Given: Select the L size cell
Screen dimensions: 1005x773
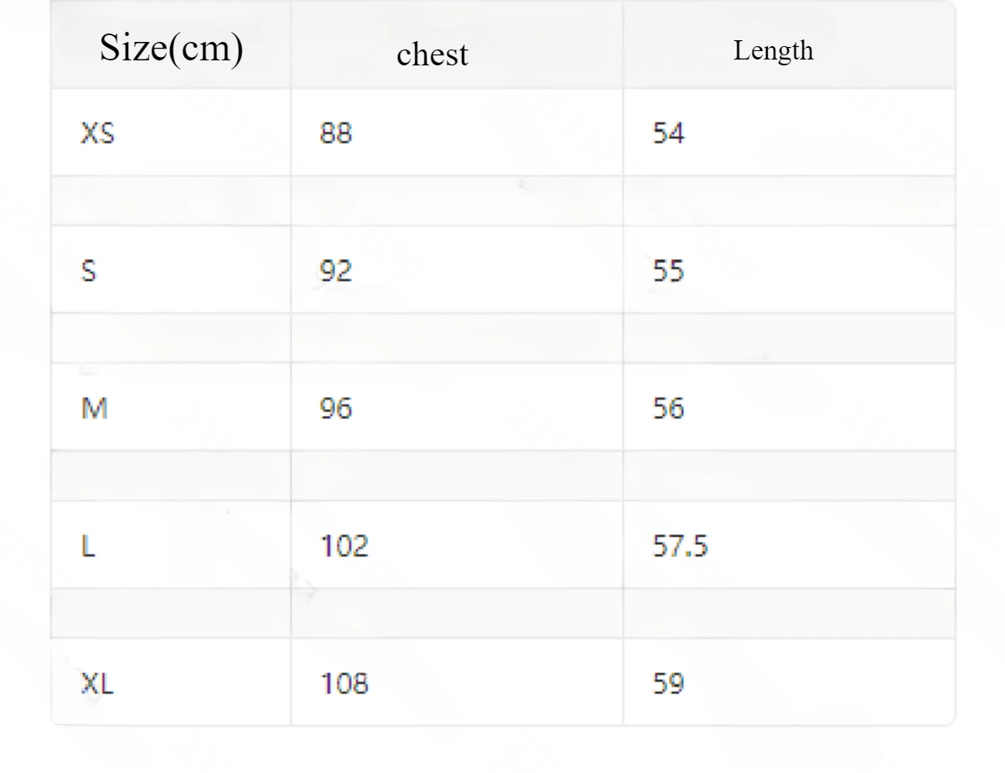Looking at the screenshot, I should (171, 546).
